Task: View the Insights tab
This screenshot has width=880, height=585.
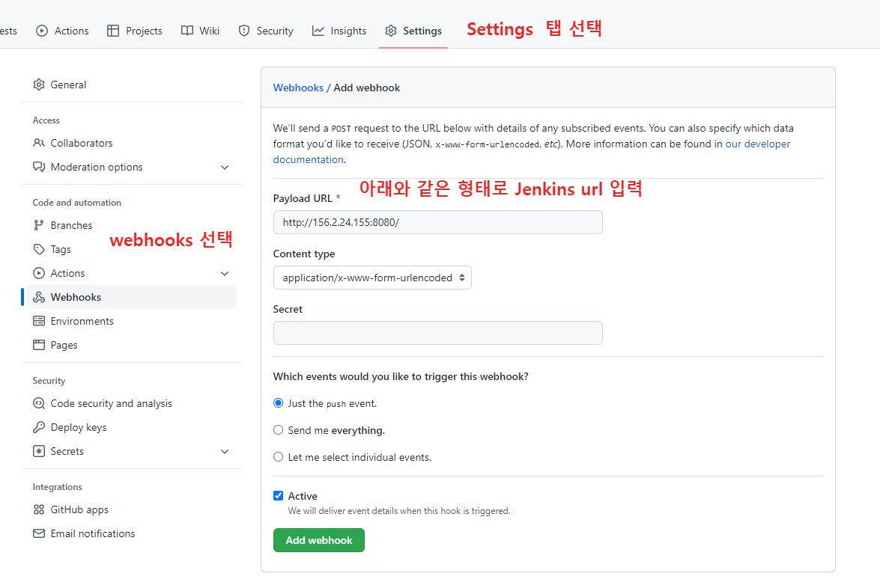Action: tap(348, 31)
